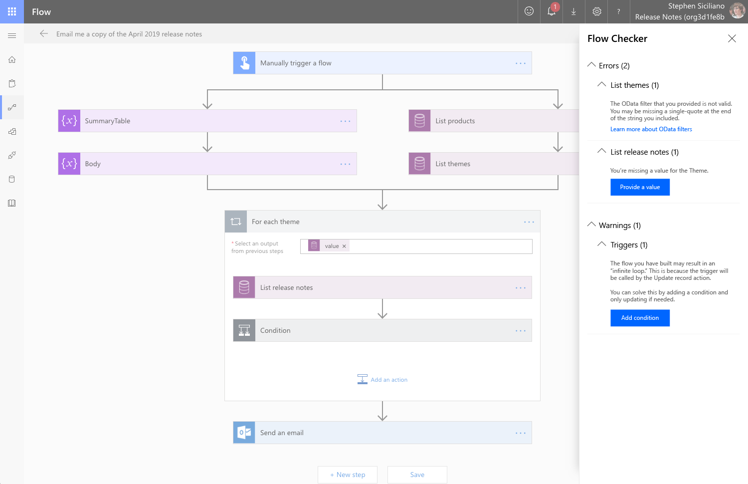Open notifications from the bell icon
This screenshot has height=484, width=748.
[551, 11]
